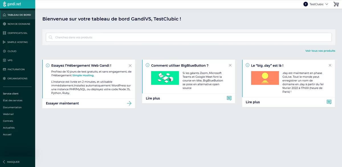Viewport: 342px width, 167px height.
Task: Click info icon on BigBlueButton card
Action: point(147,65)
